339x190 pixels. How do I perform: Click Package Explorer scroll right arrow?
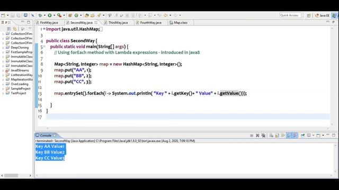coord(30,176)
